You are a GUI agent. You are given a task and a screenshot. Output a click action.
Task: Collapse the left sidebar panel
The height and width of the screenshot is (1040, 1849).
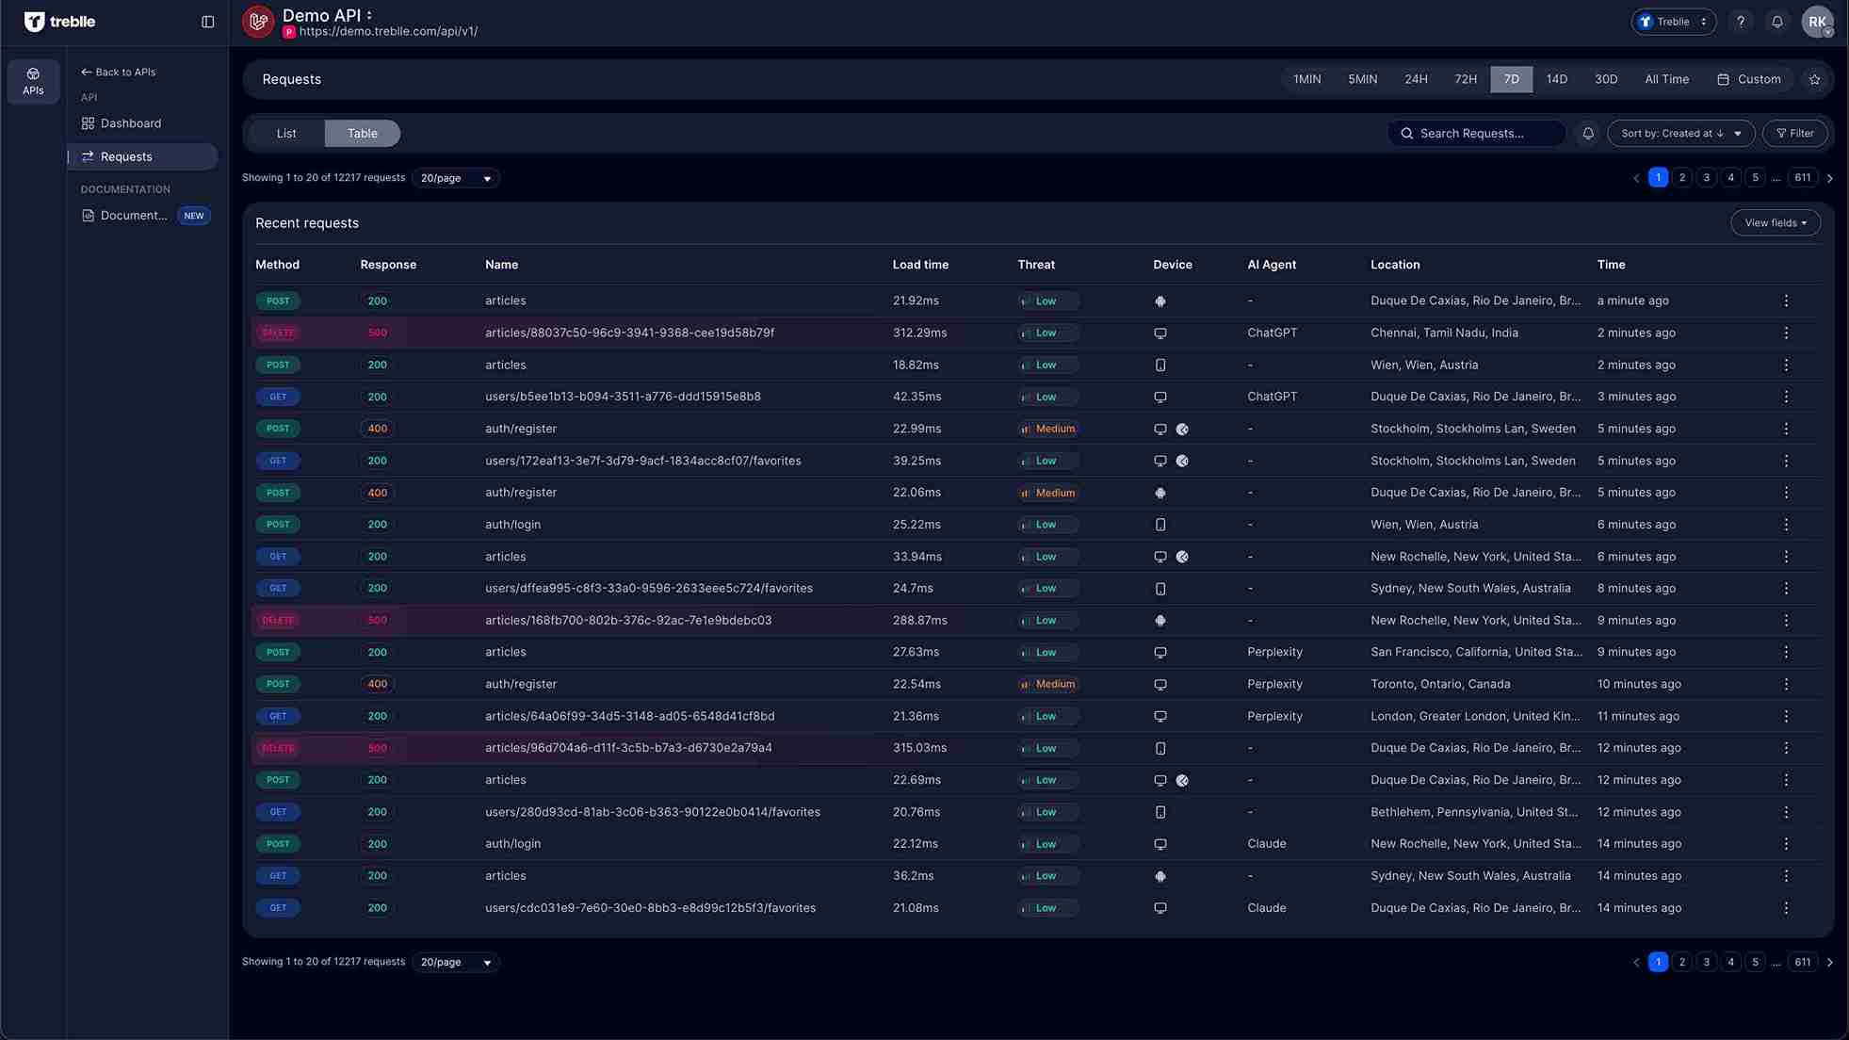tap(207, 21)
